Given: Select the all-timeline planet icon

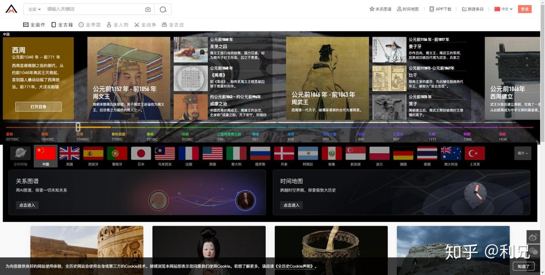Looking at the screenshot, I should (x=20, y=153).
